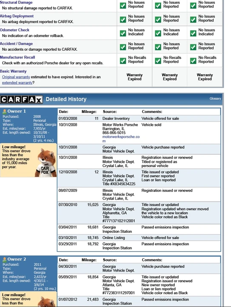This screenshot has height=307, width=231.
Task: Click '7,955/yr' estimated miles for Owner 1
Action: pos(39,128)
